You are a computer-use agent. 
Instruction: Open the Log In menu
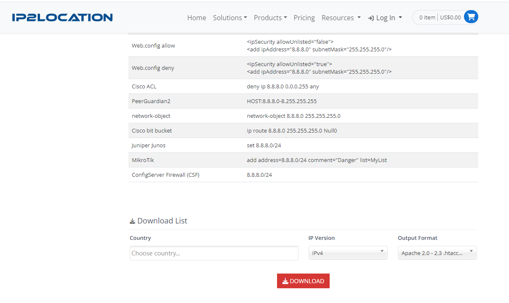pyautogui.click(x=385, y=18)
